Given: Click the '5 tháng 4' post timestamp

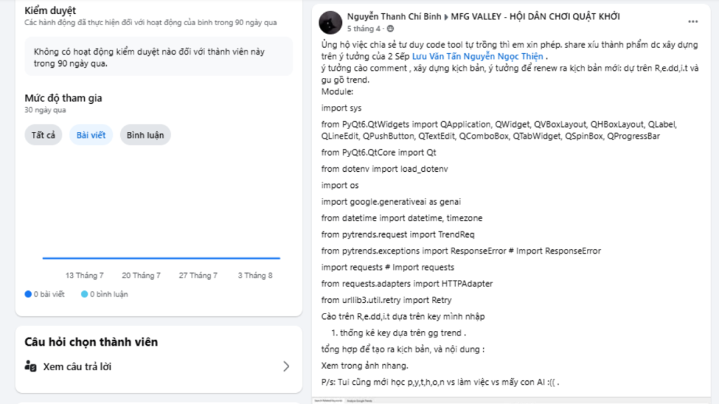Looking at the screenshot, I should point(364,29).
